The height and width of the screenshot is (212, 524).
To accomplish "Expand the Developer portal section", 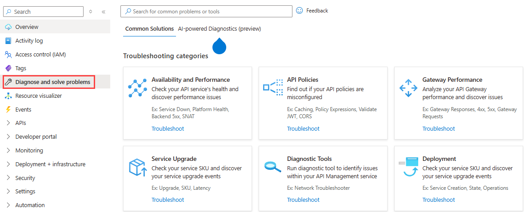I will click(8, 137).
